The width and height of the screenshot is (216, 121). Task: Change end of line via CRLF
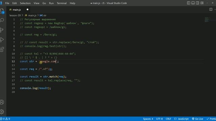click(x=168, y=119)
